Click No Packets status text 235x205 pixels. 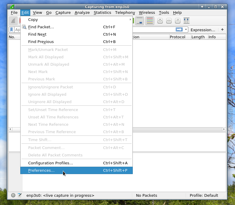click(146, 195)
